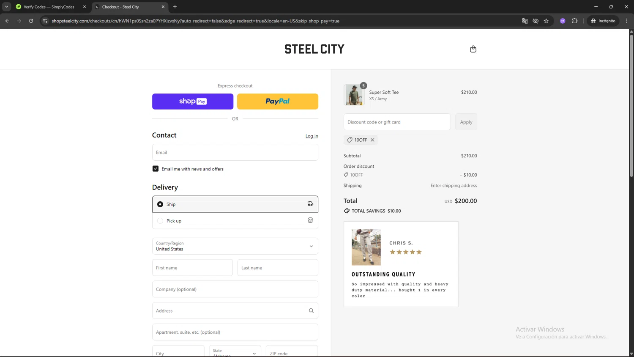The image size is (634, 357).
Task: Focus the Apartment, suite, etc. field
Action: pos(235,332)
